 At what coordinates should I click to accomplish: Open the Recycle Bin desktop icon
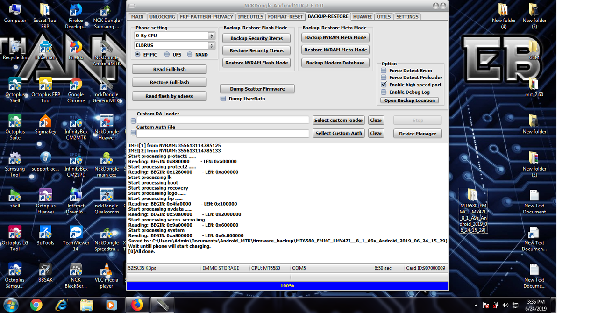[x=15, y=50]
